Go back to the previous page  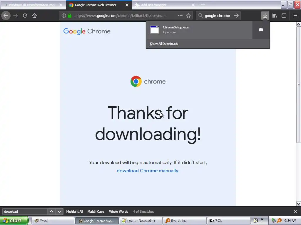(x=6, y=16)
